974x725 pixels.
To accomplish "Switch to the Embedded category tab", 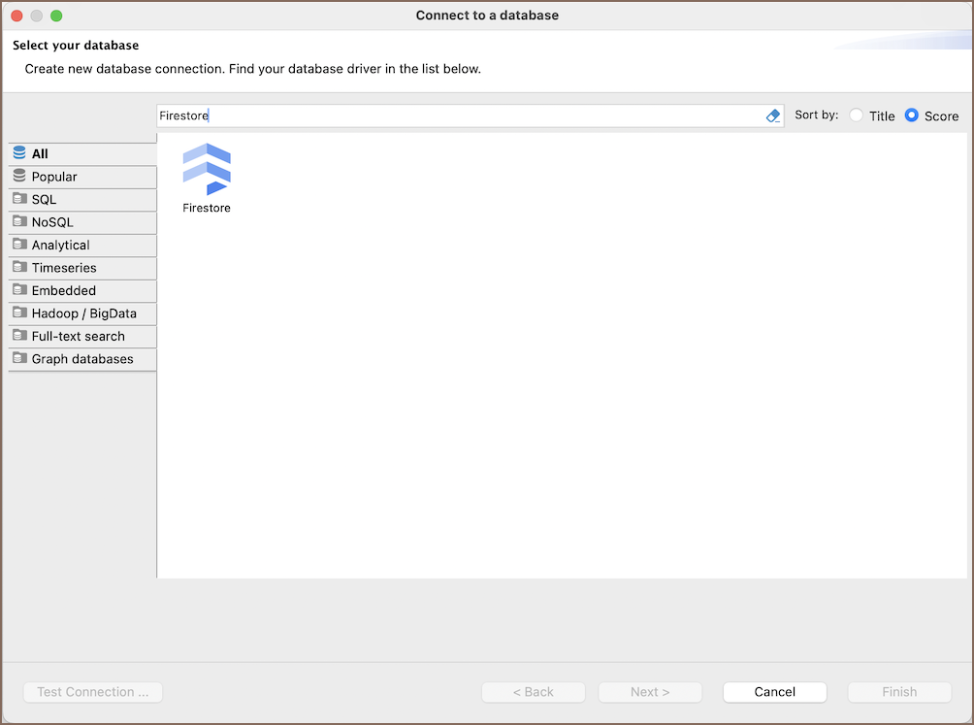I will pos(64,291).
